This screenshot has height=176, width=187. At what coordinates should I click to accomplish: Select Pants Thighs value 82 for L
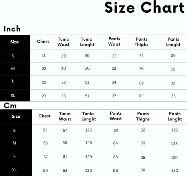(141, 83)
